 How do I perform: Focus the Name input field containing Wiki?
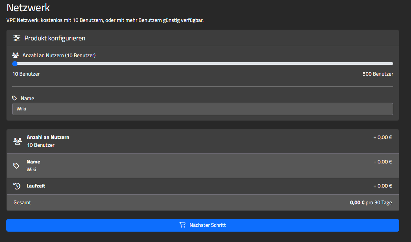point(203,109)
